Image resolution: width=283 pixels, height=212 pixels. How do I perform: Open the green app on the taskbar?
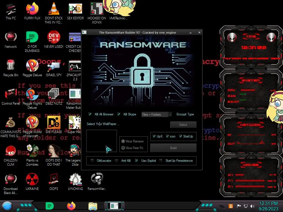point(50,206)
